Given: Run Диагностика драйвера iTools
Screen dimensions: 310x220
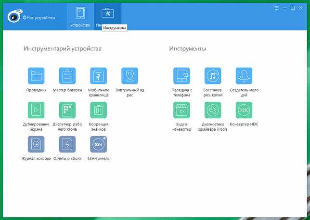Looking at the screenshot, I should (x=213, y=110).
